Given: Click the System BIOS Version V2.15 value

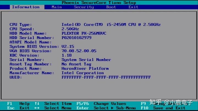Looking at the screenshot, I should (x=68, y=46).
